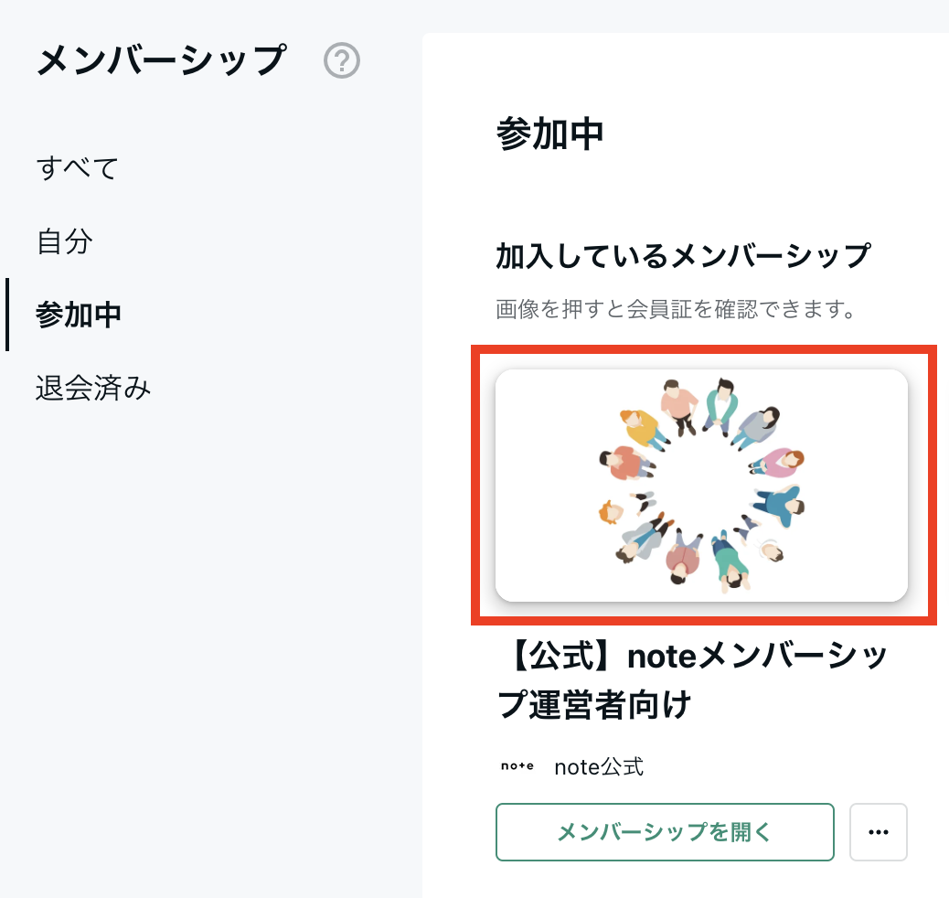This screenshot has height=898, width=949.
Task: Click the 画像を押すと会員証を確認できます hint text
Action: pos(676,309)
